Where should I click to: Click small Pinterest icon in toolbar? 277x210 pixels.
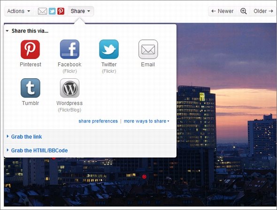coord(61,11)
